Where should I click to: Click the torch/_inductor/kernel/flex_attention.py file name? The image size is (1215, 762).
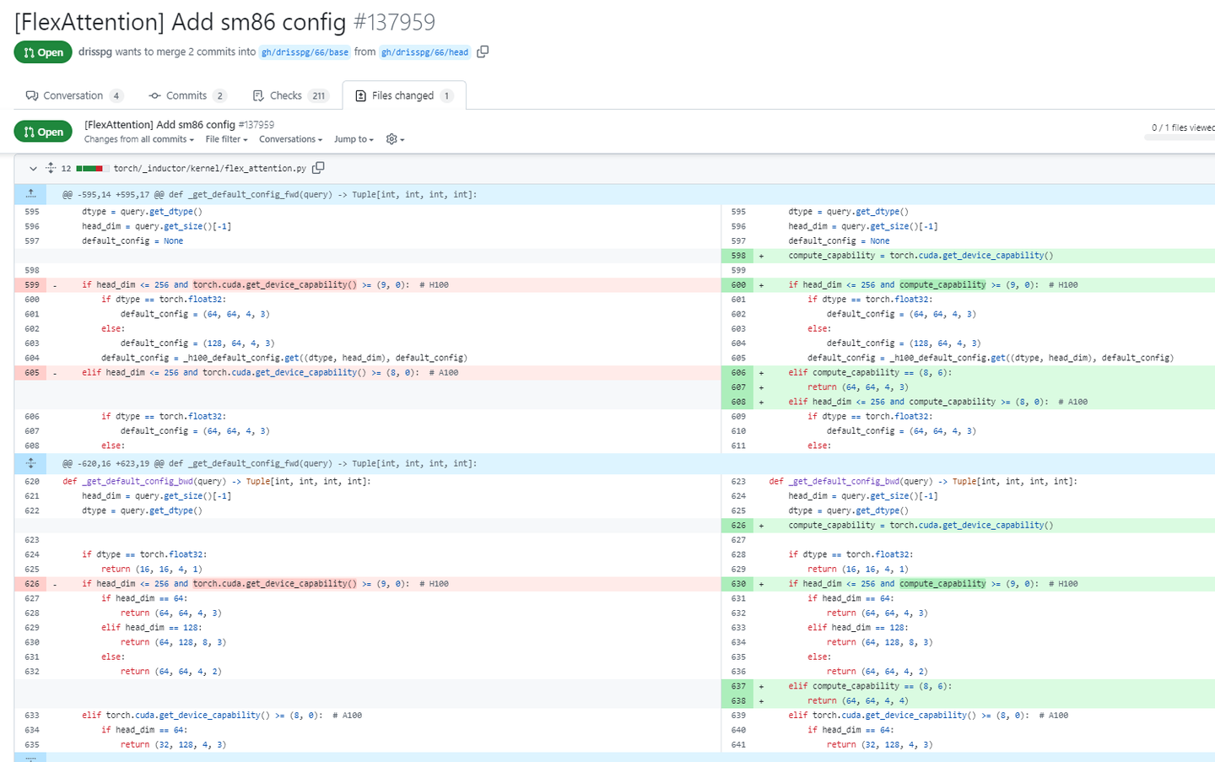click(x=209, y=168)
